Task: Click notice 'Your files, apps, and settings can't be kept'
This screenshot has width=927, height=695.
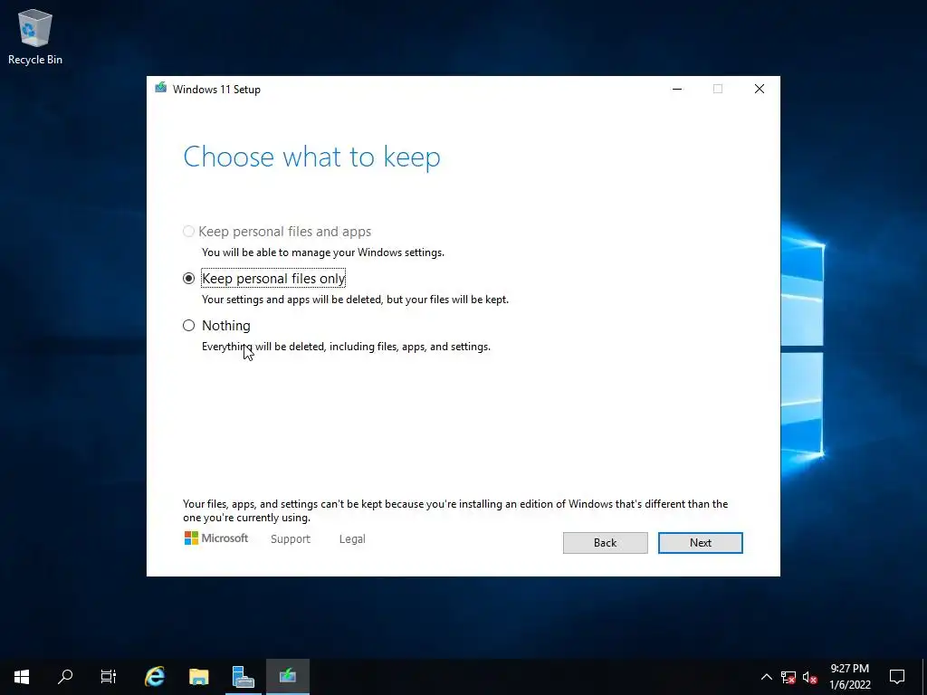Action: tap(455, 510)
